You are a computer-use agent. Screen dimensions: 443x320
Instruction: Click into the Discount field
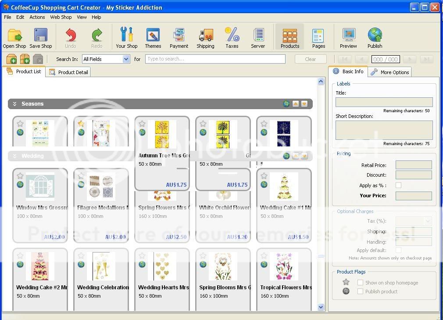[414, 175]
